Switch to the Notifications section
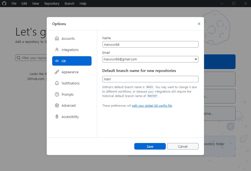Image resolution: width=251 pixels, height=171 pixels. click(x=72, y=83)
